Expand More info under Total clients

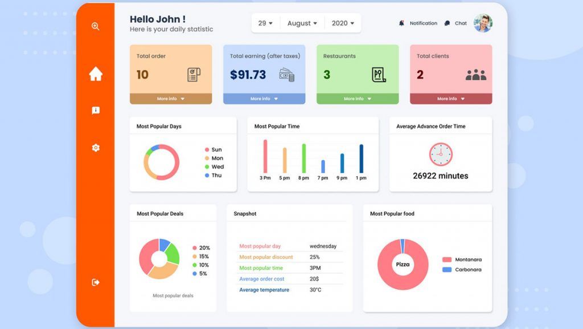[451, 99]
